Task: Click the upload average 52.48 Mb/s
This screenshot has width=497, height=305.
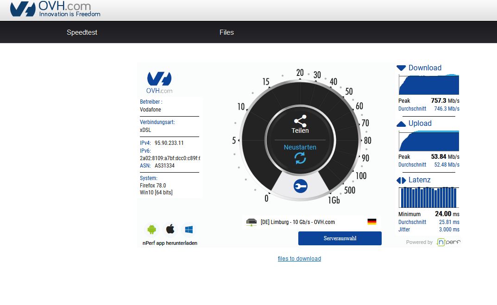Action: click(447, 165)
